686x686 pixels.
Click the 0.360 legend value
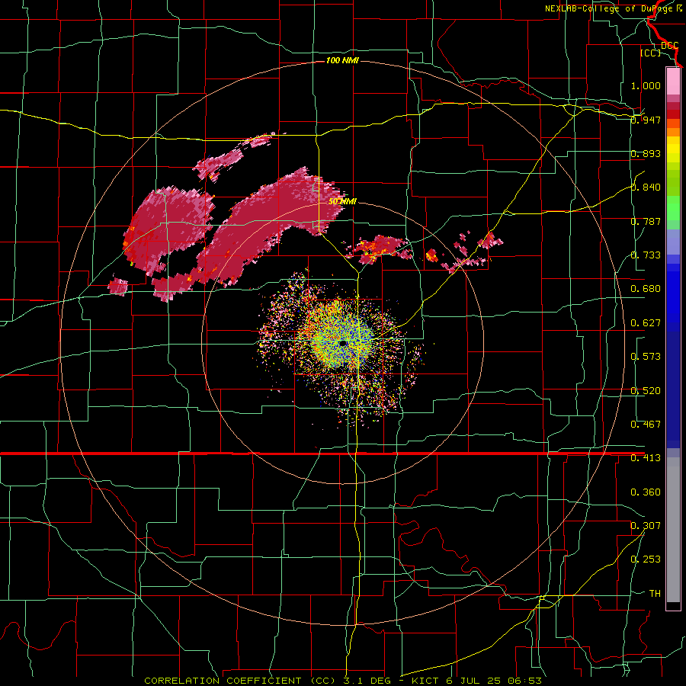(646, 492)
